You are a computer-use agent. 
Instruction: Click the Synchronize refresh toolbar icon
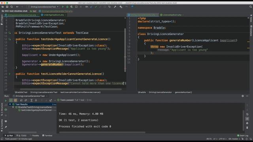coord(11,7)
